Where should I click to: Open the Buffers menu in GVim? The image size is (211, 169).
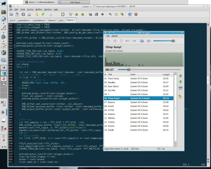pos(39,9)
